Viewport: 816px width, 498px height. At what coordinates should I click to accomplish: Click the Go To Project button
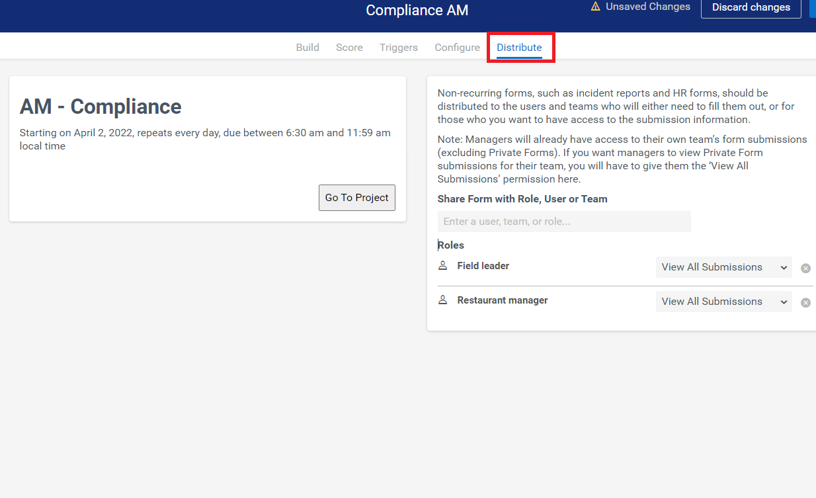pyautogui.click(x=357, y=198)
